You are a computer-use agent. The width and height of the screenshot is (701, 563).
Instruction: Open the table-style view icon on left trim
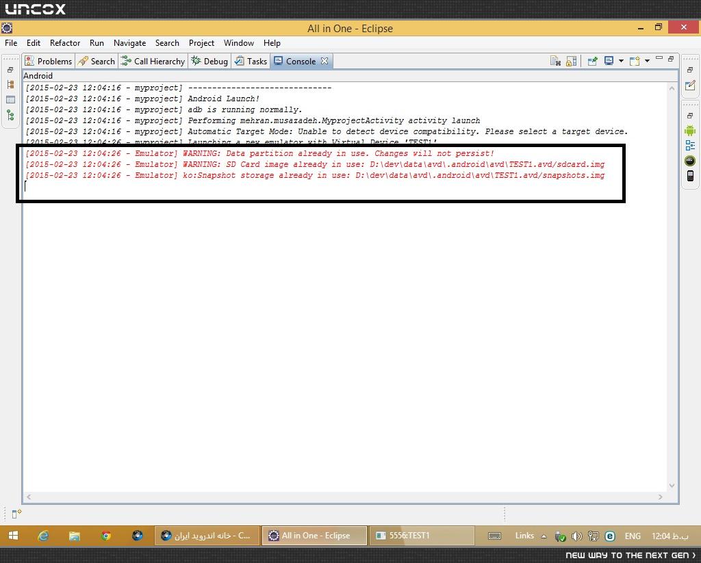click(x=11, y=100)
